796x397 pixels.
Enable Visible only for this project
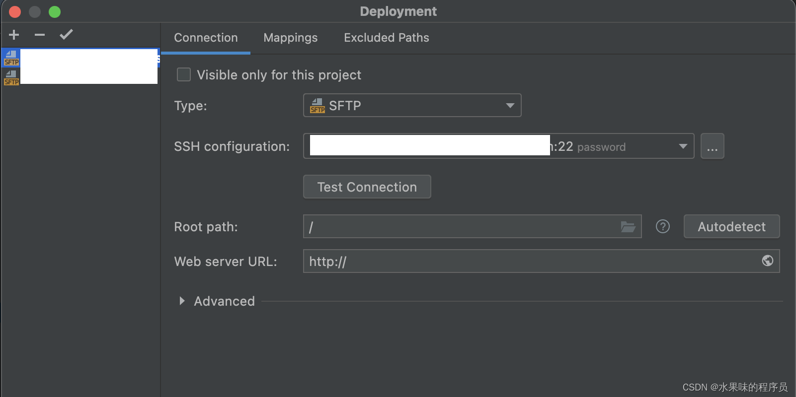pyautogui.click(x=184, y=74)
